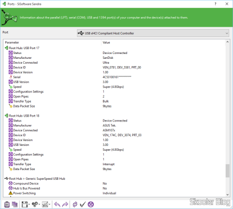This screenshot has height=209, width=233.
Task: Click the scrollbar up arrow
Action: click(227, 42)
